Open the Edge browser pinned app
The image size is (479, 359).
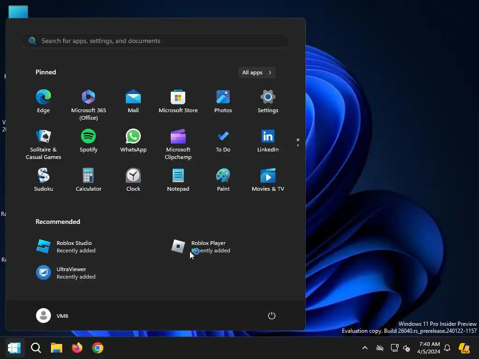pyautogui.click(x=44, y=101)
